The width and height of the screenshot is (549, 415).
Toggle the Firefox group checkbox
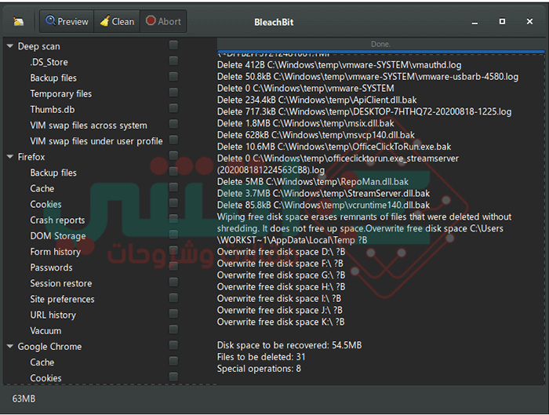click(x=173, y=155)
